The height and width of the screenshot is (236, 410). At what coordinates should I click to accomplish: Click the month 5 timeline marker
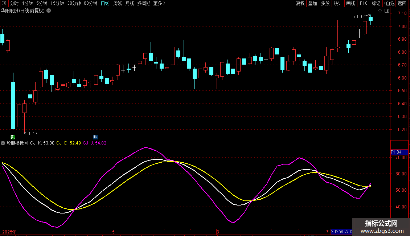[113, 232]
